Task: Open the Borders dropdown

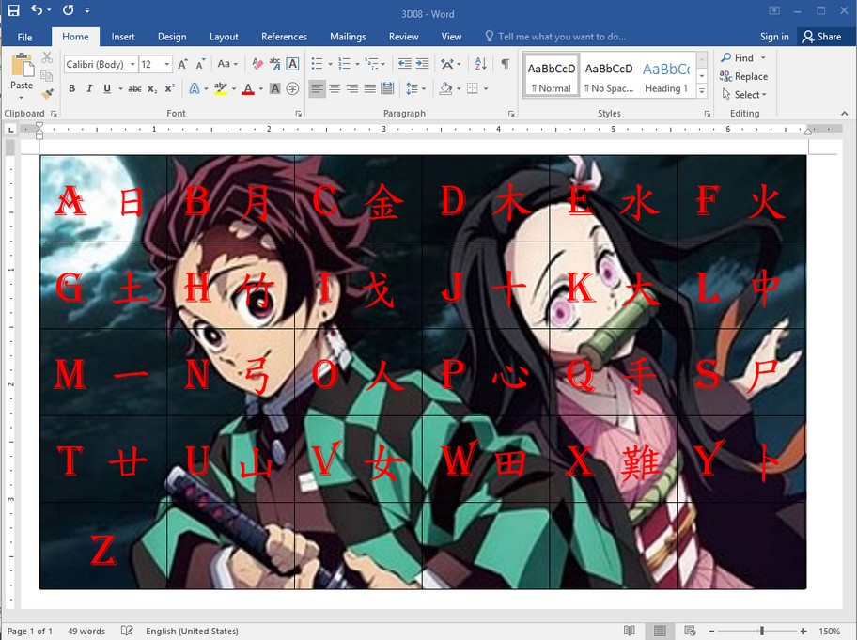Action: click(485, 88)
